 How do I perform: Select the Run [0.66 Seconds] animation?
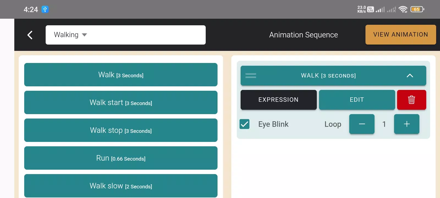121,158
